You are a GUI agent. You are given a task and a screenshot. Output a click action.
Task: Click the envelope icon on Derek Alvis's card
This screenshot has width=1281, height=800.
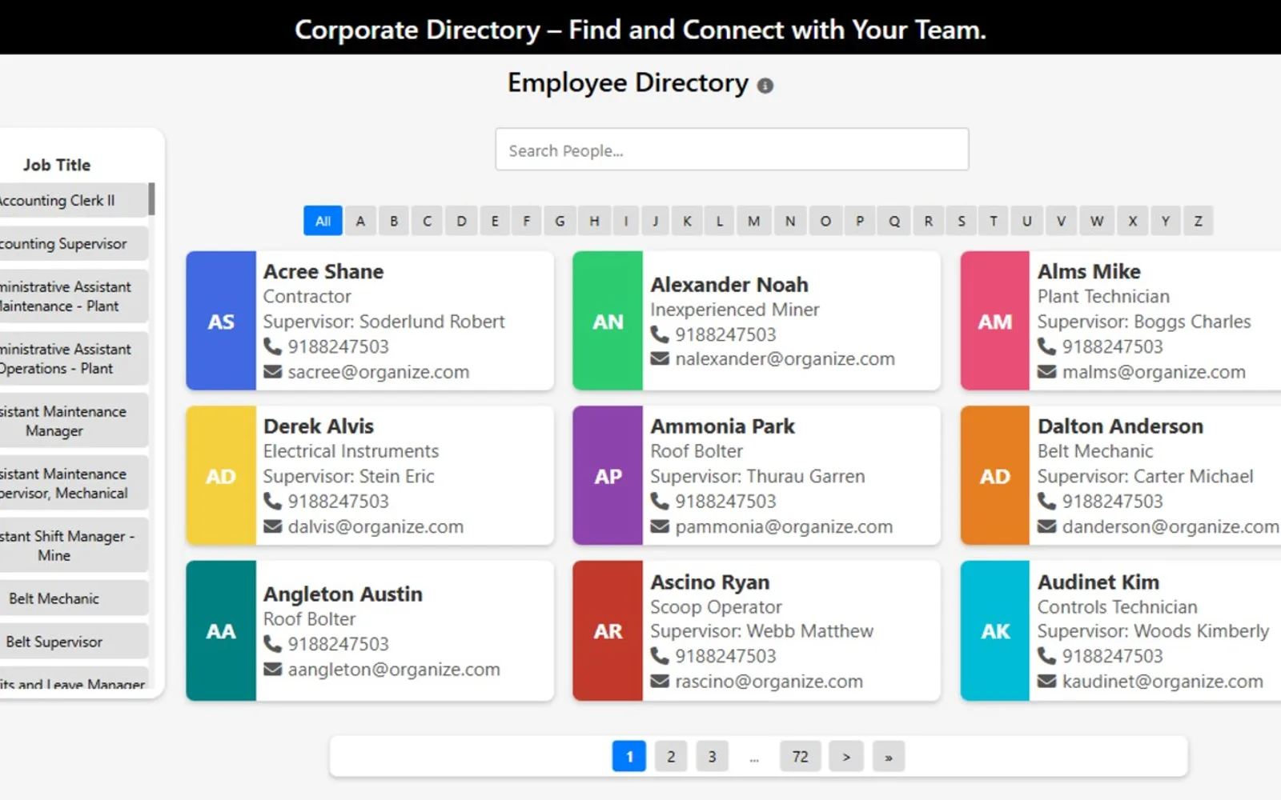pos(272,526)
